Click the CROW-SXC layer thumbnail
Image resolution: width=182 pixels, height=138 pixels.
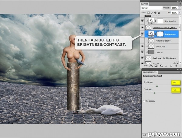(x=148, y=27)
